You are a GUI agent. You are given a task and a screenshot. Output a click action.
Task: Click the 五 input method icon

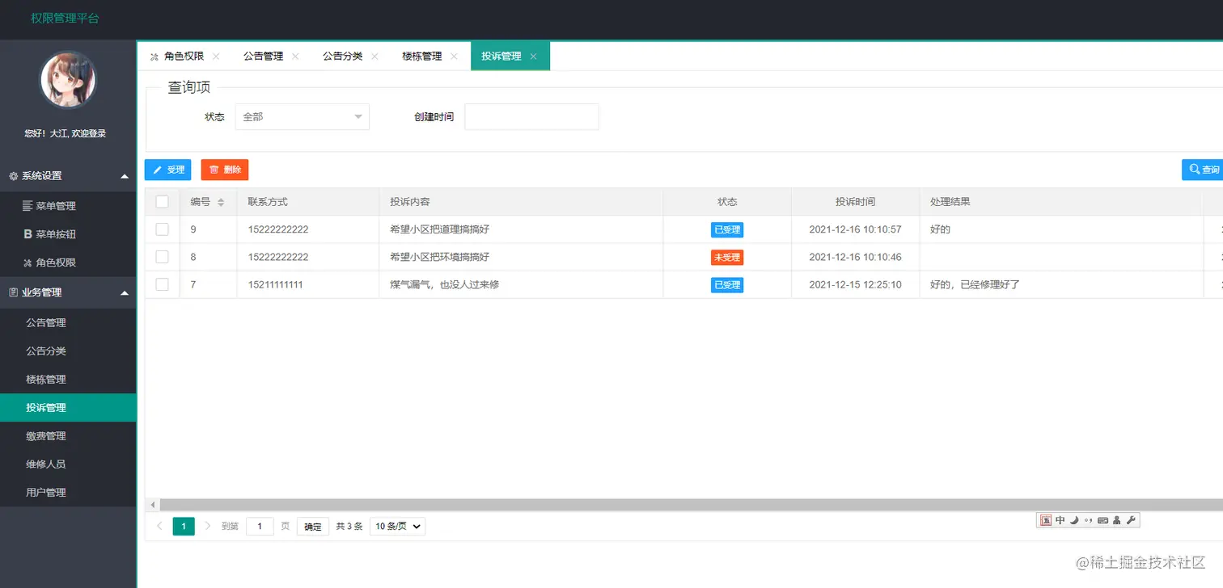pyautogui.click(x=1046, y=520)
